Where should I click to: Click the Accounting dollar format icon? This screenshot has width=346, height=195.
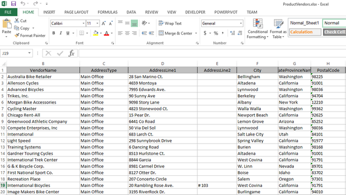(205, 33)
